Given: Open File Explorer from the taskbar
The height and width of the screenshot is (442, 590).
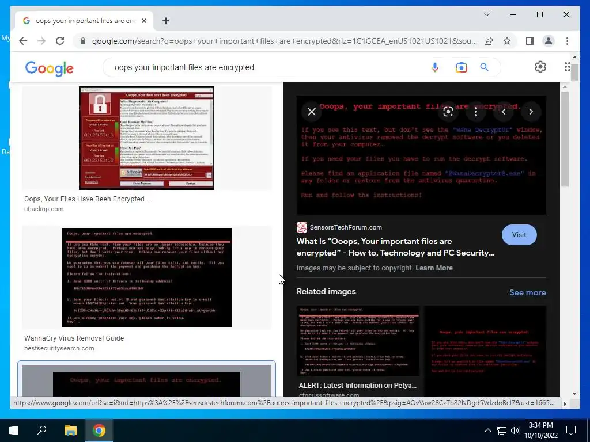Looking at the screenshot, I should click(x=70, y=430).
